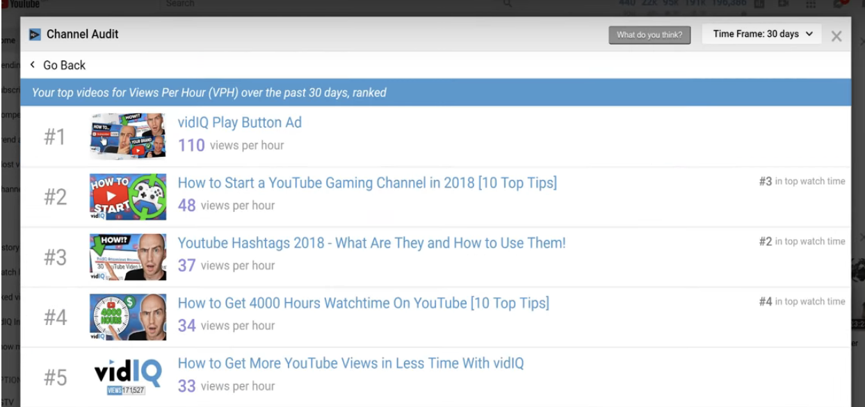Close the Channel Audit dialog
The image size is (865, 407).
pos(836,36)
